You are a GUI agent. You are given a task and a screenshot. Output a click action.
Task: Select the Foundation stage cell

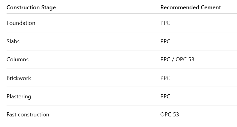[21, 23]
